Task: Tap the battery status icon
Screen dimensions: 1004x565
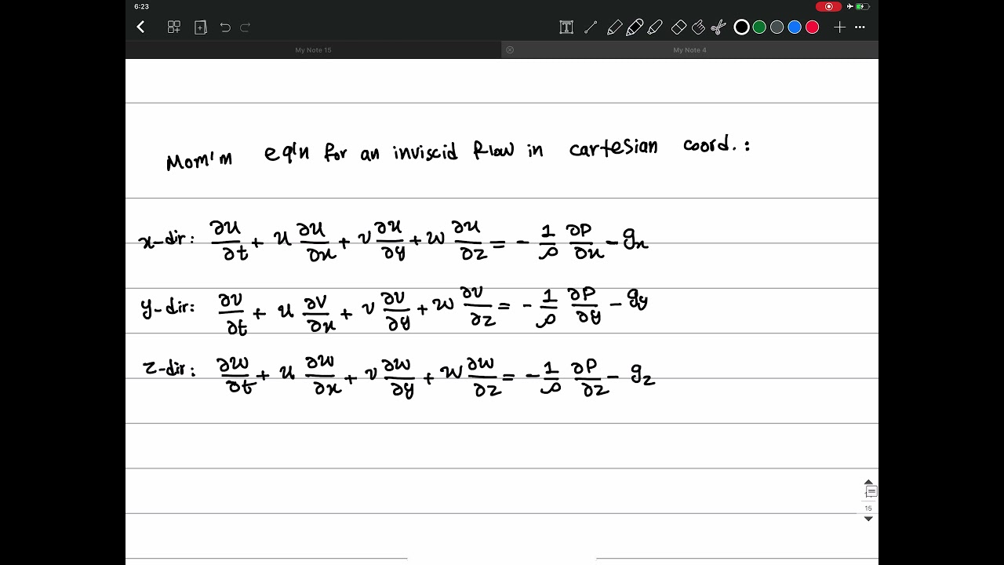Action: pyautogui.click(x=863, y=6)
